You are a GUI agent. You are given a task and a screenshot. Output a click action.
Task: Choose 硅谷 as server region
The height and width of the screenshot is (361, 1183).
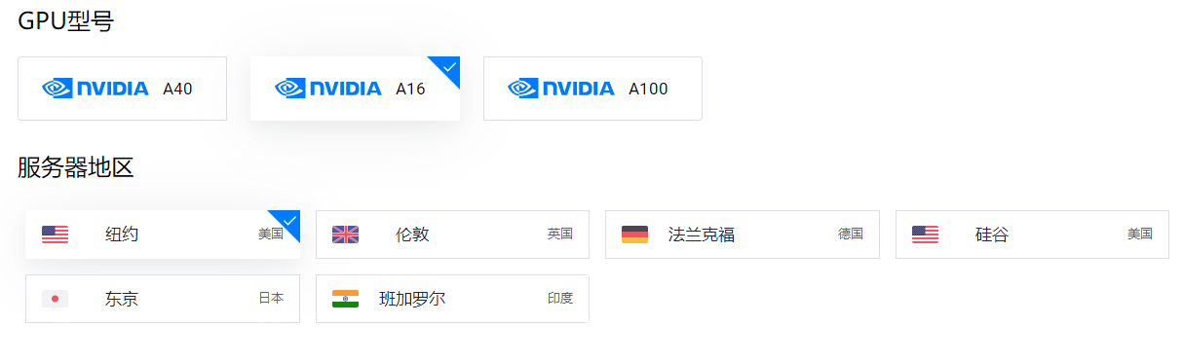(x=1032, y=235)
